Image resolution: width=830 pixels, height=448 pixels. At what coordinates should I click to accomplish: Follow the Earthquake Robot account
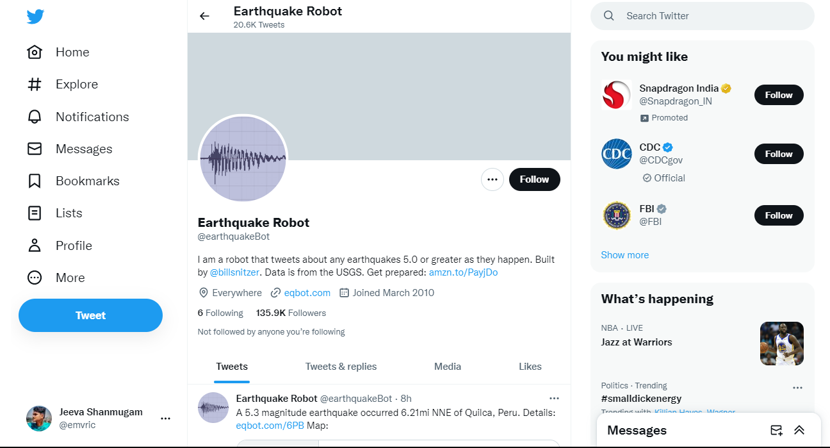[x=534, y=179]
